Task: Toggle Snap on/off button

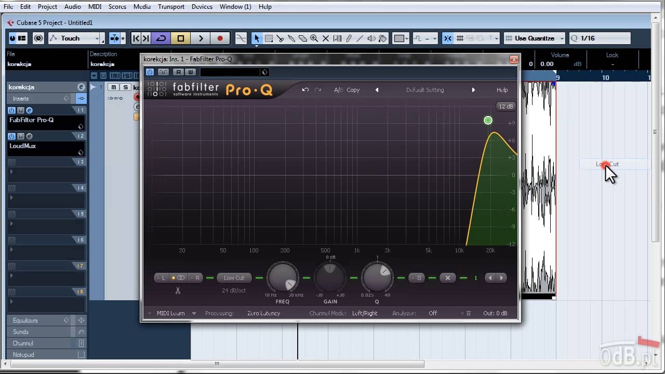Action: [x=447, y=38]
